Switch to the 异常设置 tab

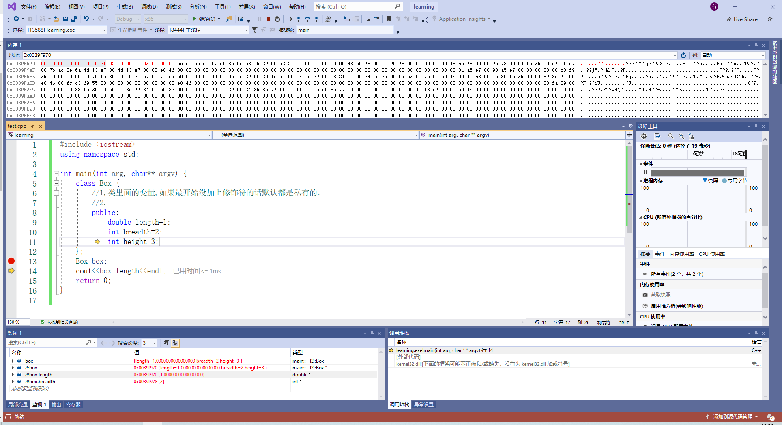(424, 405)
